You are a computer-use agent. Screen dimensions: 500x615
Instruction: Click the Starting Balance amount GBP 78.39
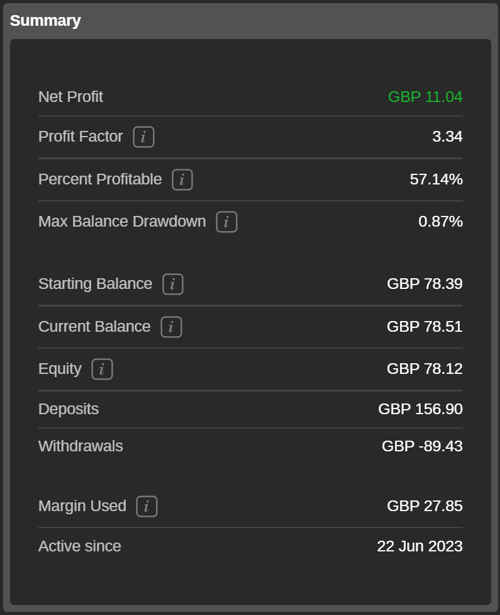point(425,284)
